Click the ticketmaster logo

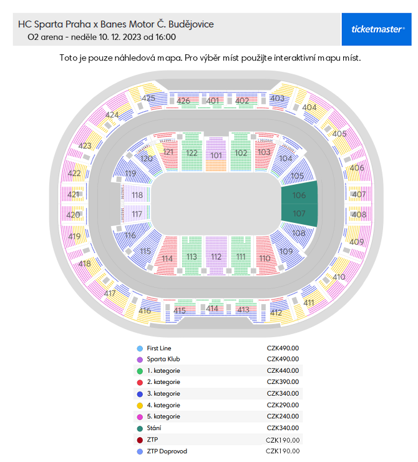(x=376, y=29)
